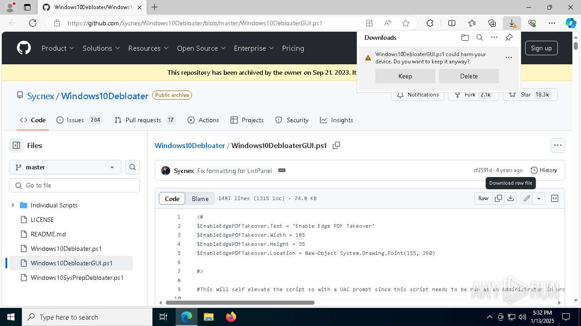Open the Security tab
Image resolution: width=581 pixels, height=326 pixels.
point(292,120)
